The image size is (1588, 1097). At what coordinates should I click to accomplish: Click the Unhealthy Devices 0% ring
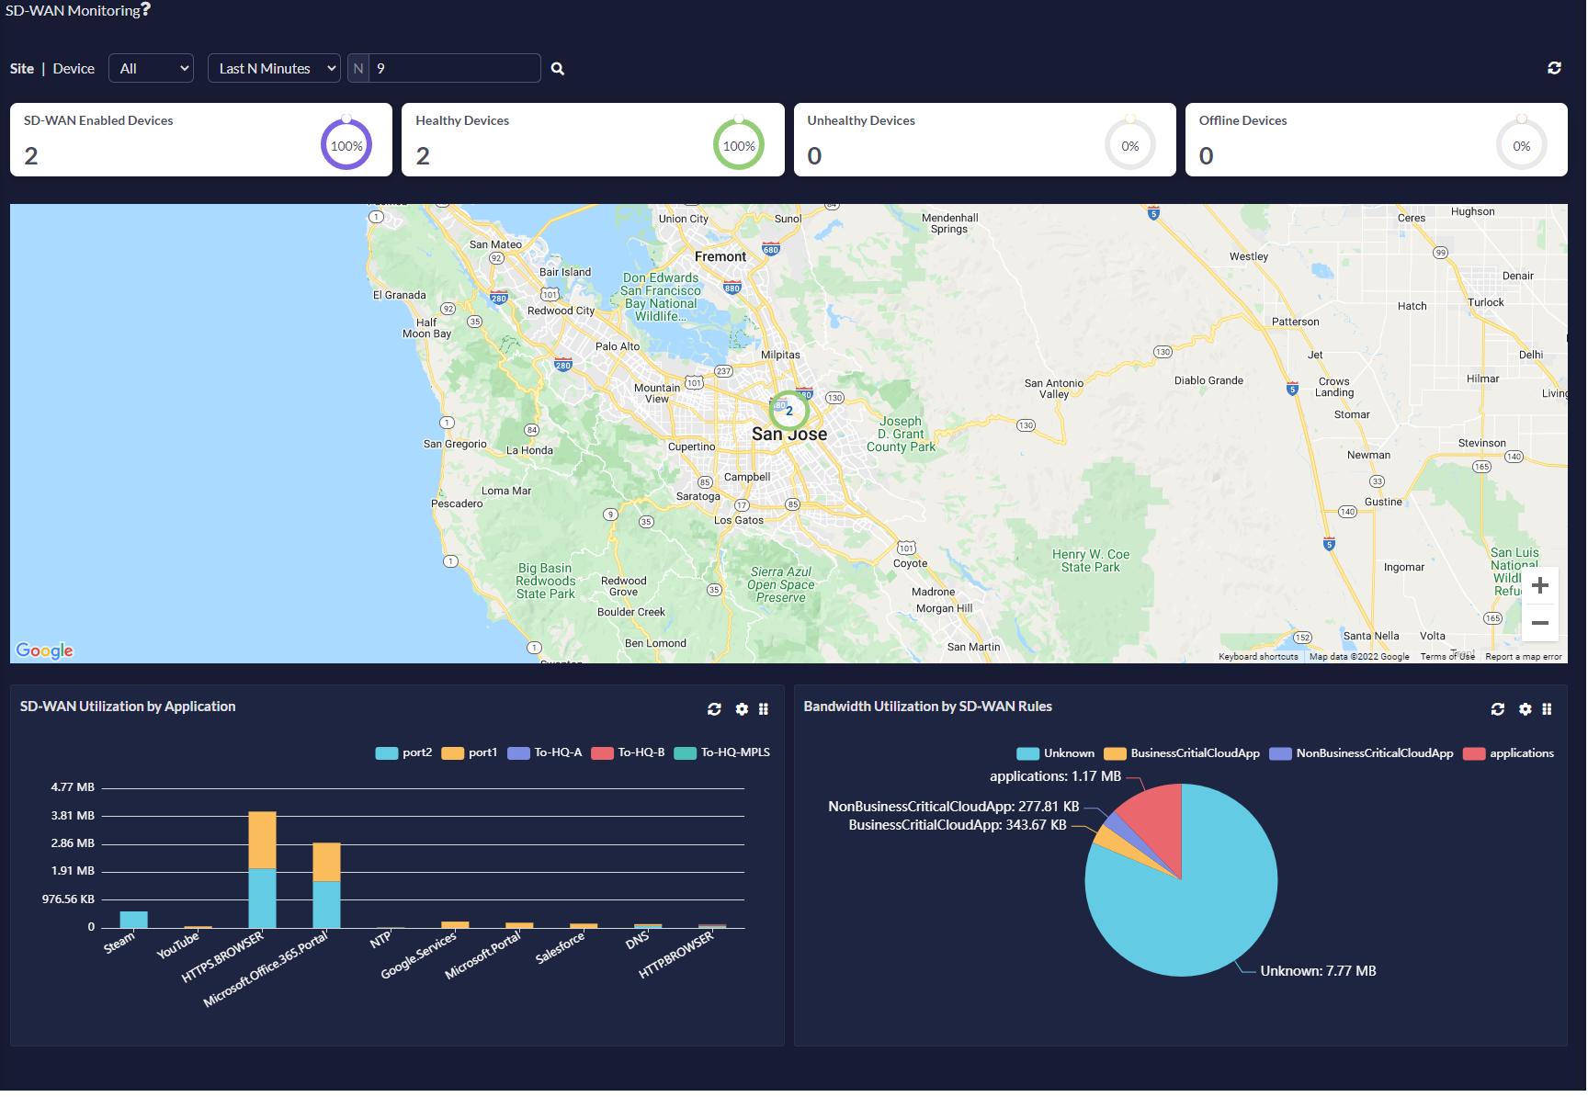[x=1130, y=145]
